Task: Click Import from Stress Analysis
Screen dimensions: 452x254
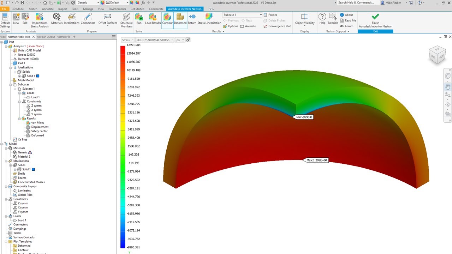Action: [40, 20]
